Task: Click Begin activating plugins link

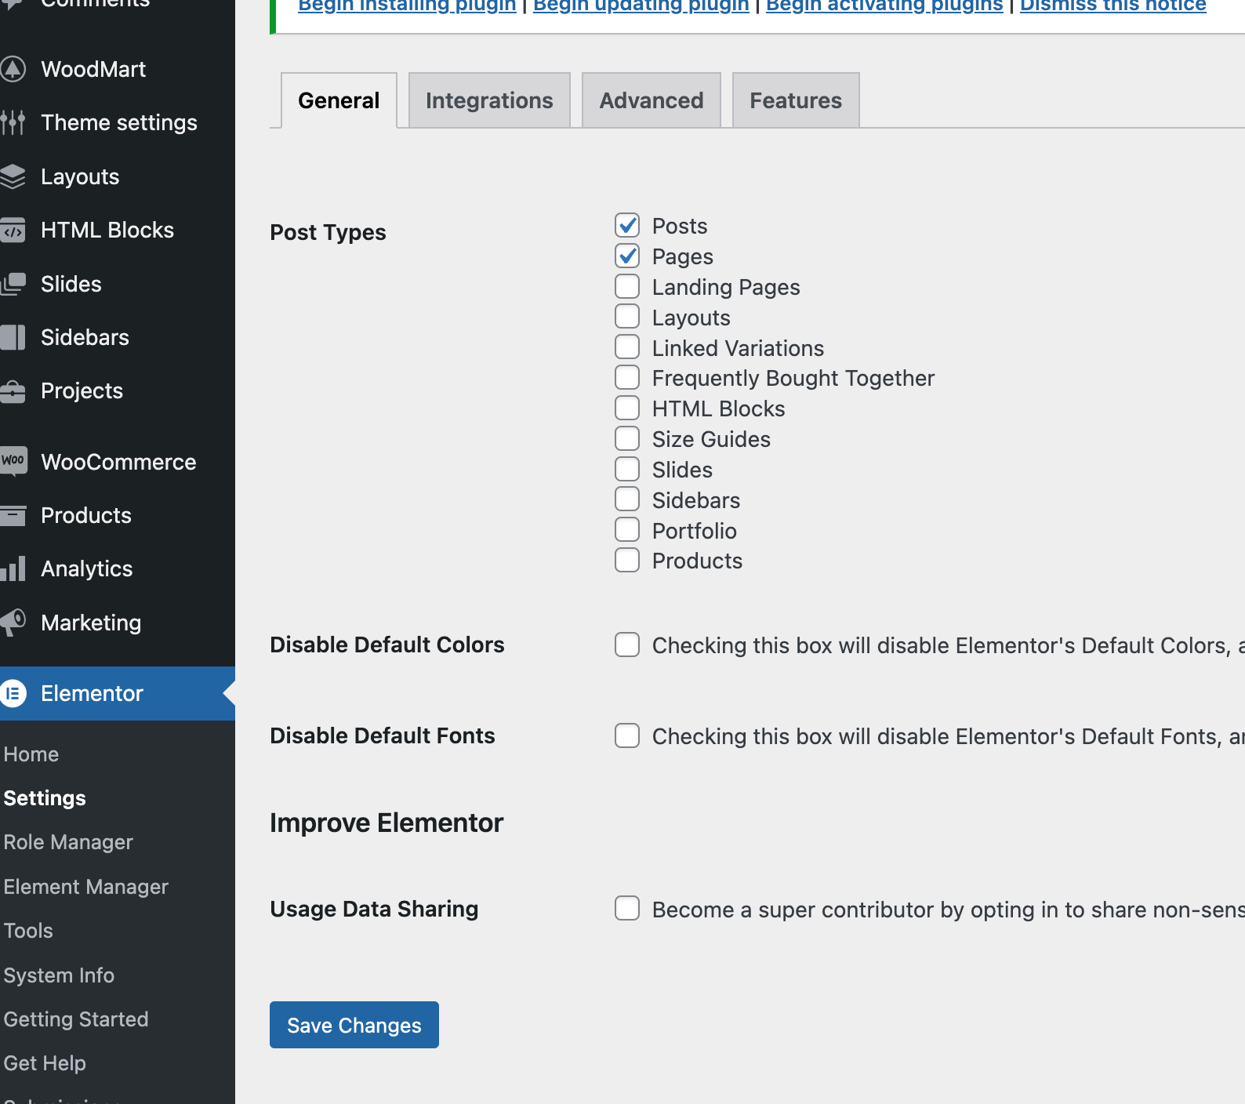Action: tap(884, 6)
